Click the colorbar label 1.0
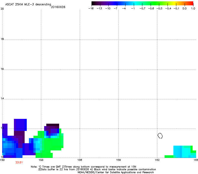198x174 pixels. click(193, 9)
